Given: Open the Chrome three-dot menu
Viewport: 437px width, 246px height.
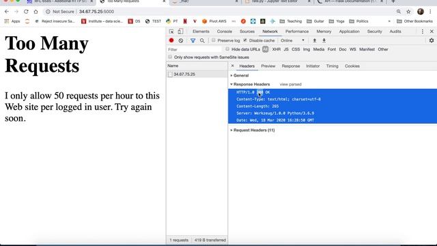Looking at the screenshot, I should tap(431, 12).
